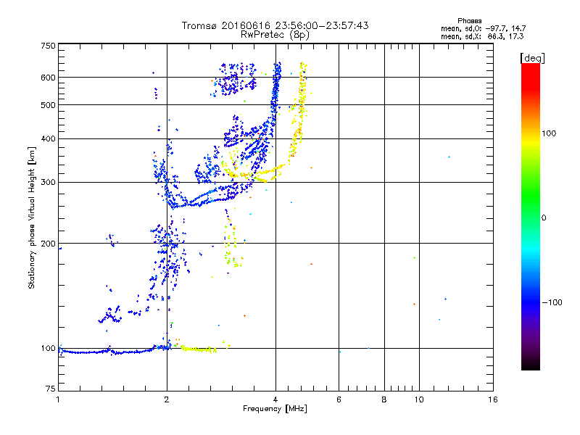580x435 pixels.
Task: Click the colorbar tick label '100'
Action: click(549, 133)
